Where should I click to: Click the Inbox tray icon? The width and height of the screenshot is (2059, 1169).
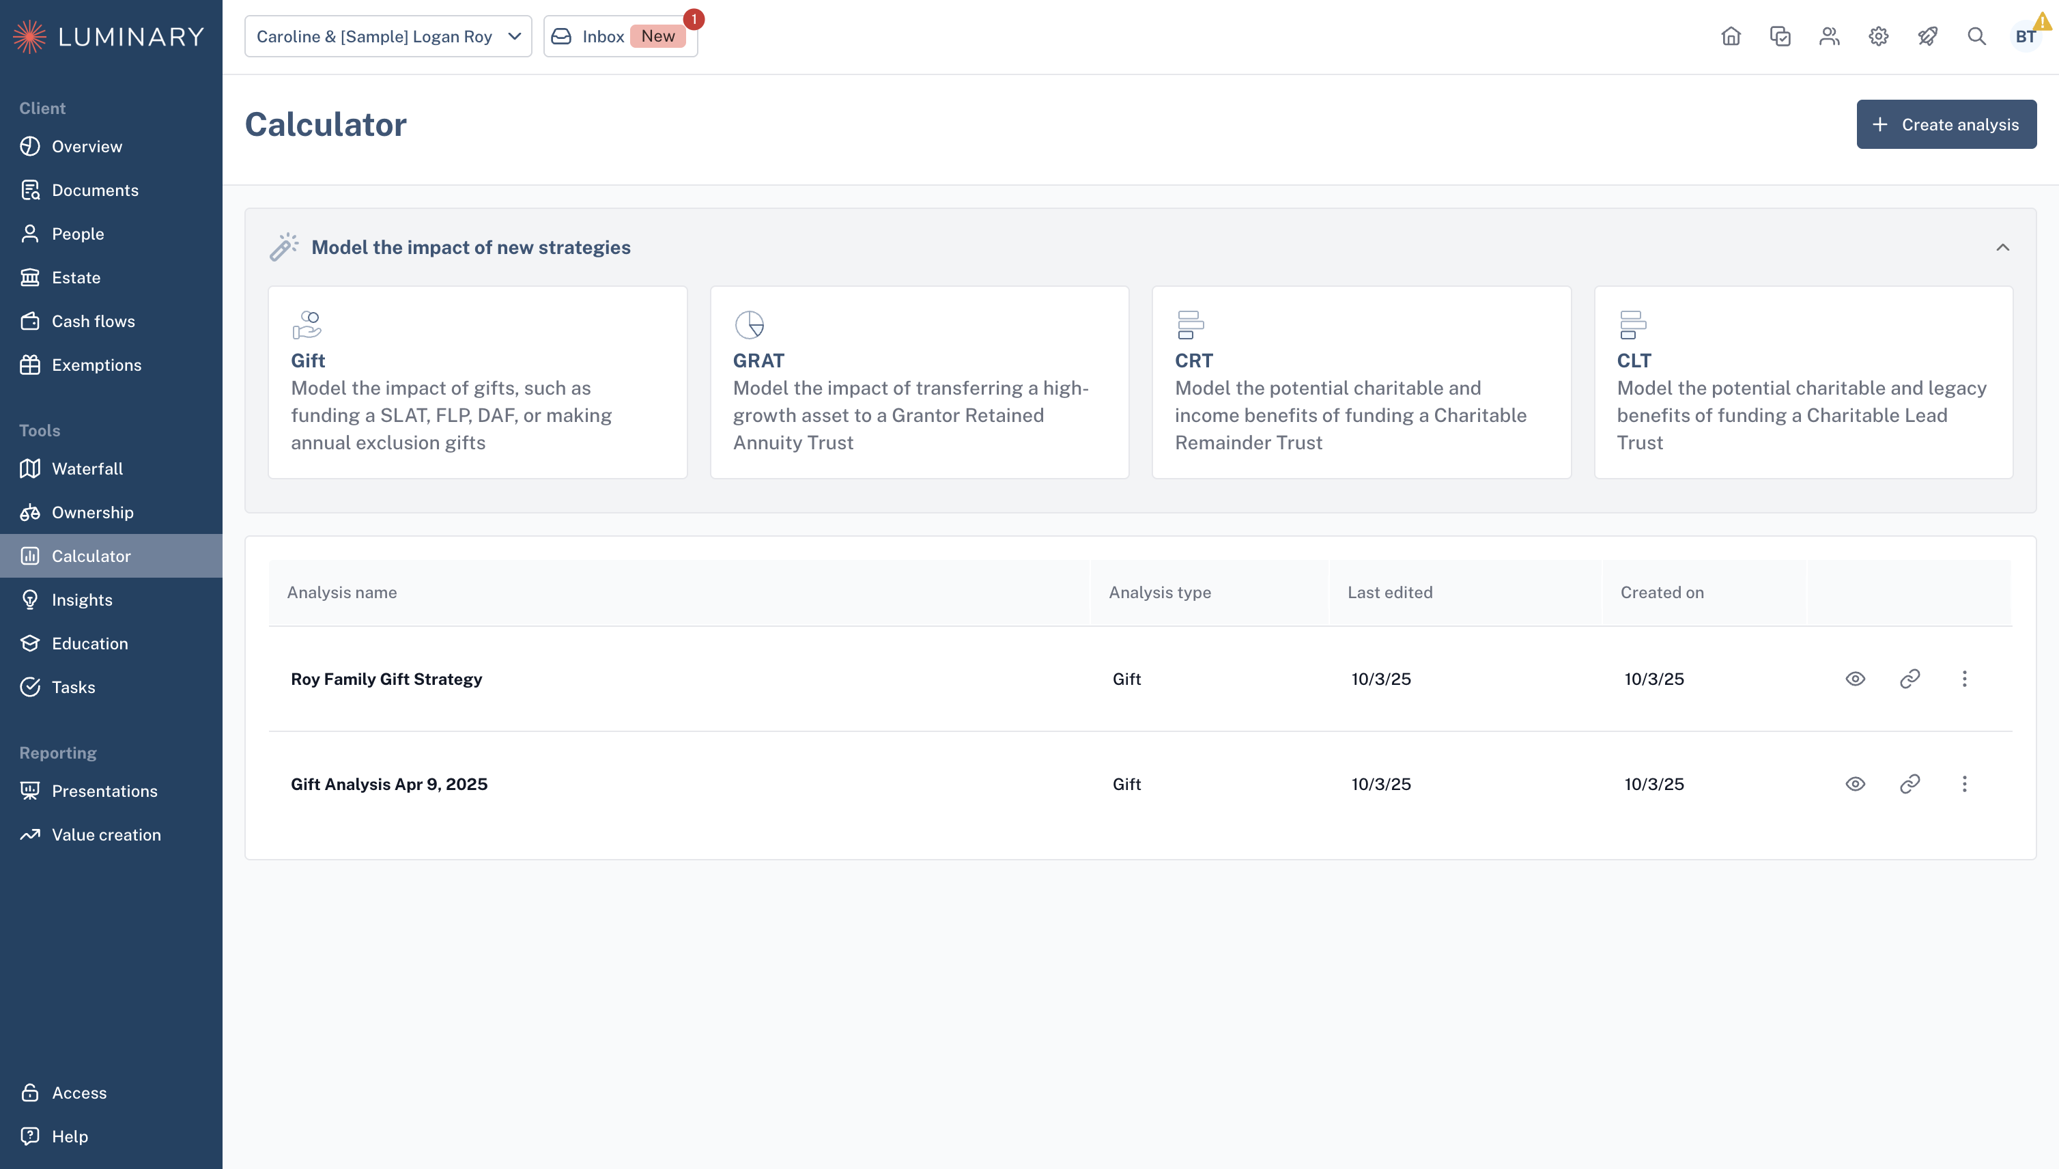tap(561, 36)
